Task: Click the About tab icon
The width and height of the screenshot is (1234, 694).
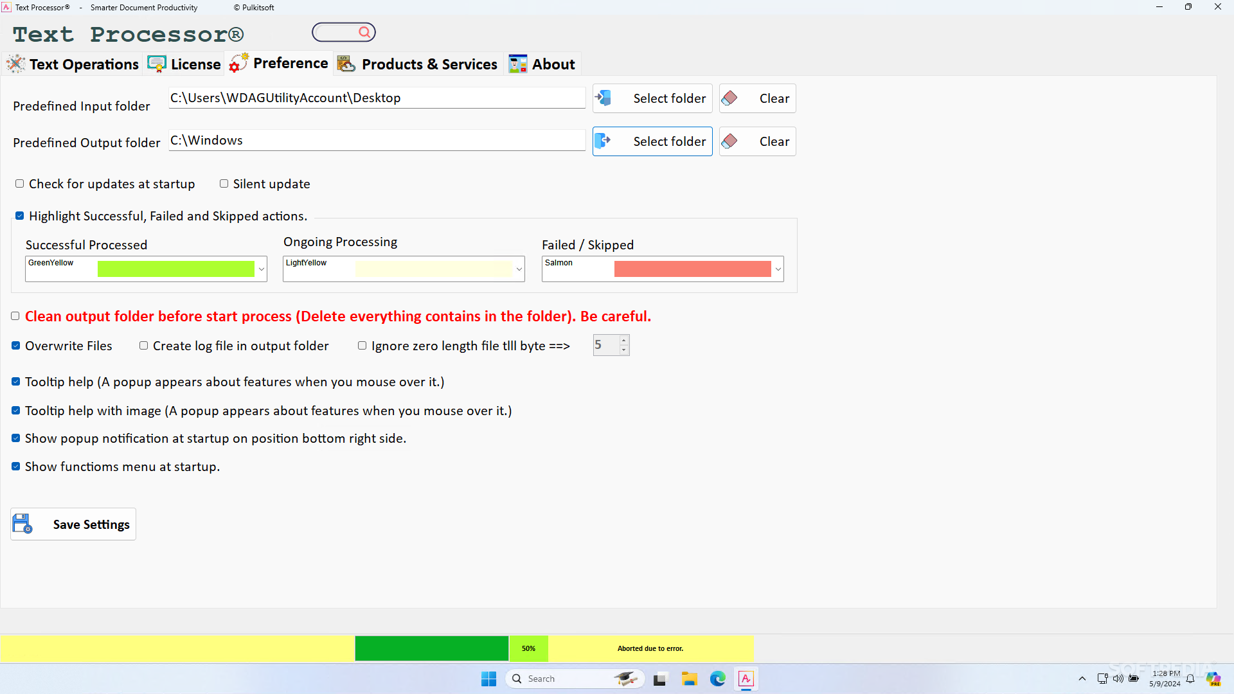Action: tap(518, 64)
